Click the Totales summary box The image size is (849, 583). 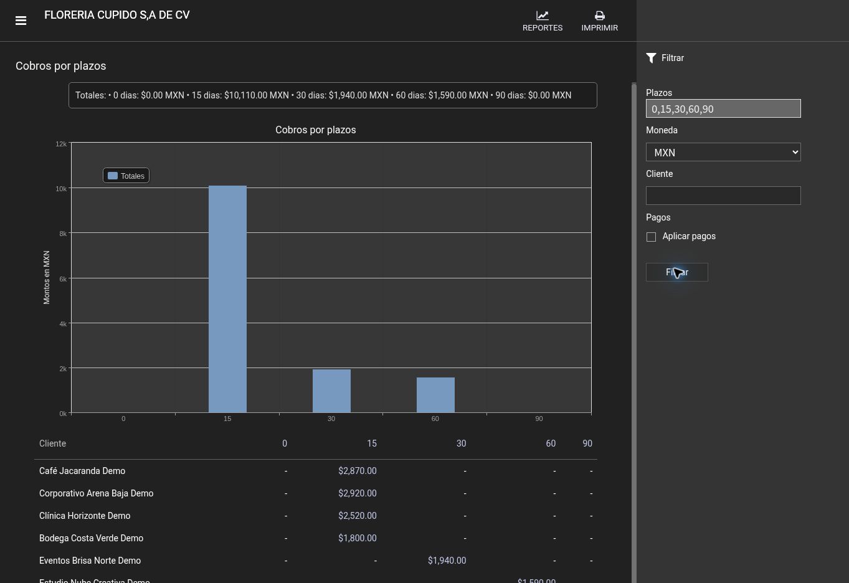pyautogui.click(x=333, y=95)
